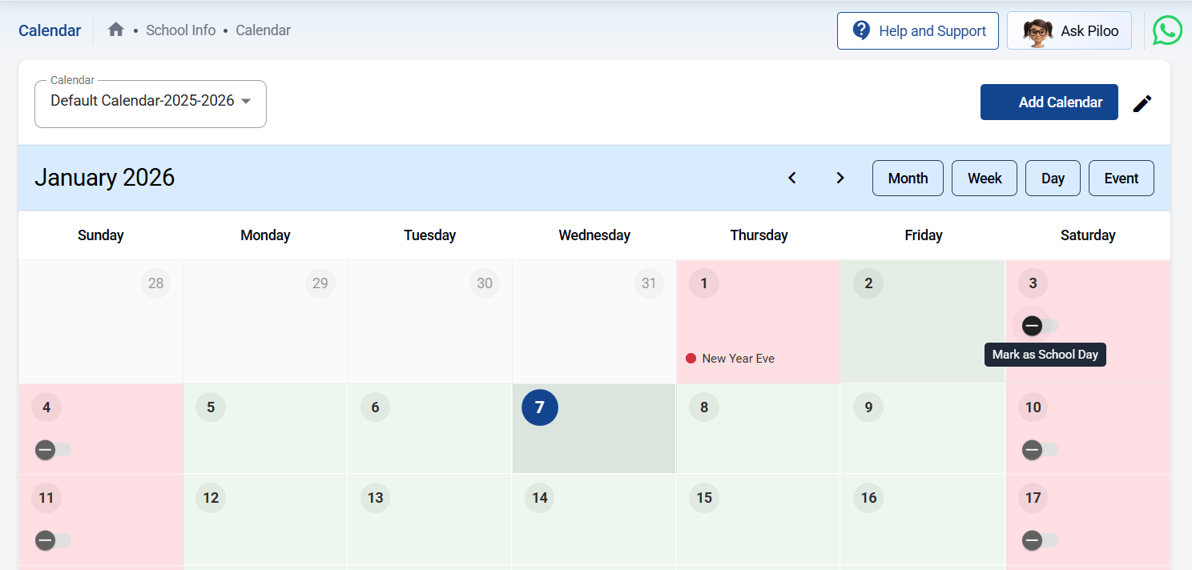Open WhatsApp chat icon
This screenshot has width=1192, height=570.
click(x=1167, y=31)
